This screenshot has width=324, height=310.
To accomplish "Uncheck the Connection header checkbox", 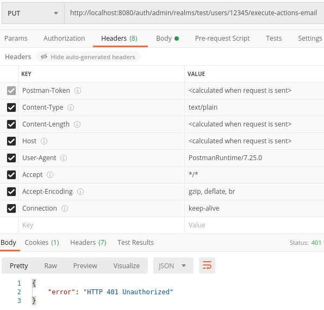I will [x=11, y=208].
